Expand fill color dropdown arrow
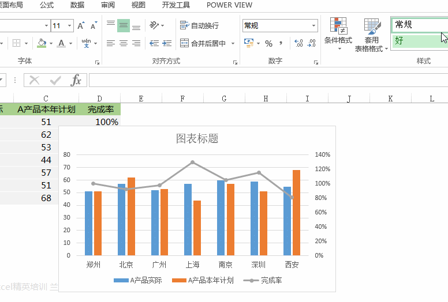Image resolution: width=448 pixels, height=302 pixels. coord(51,43)
